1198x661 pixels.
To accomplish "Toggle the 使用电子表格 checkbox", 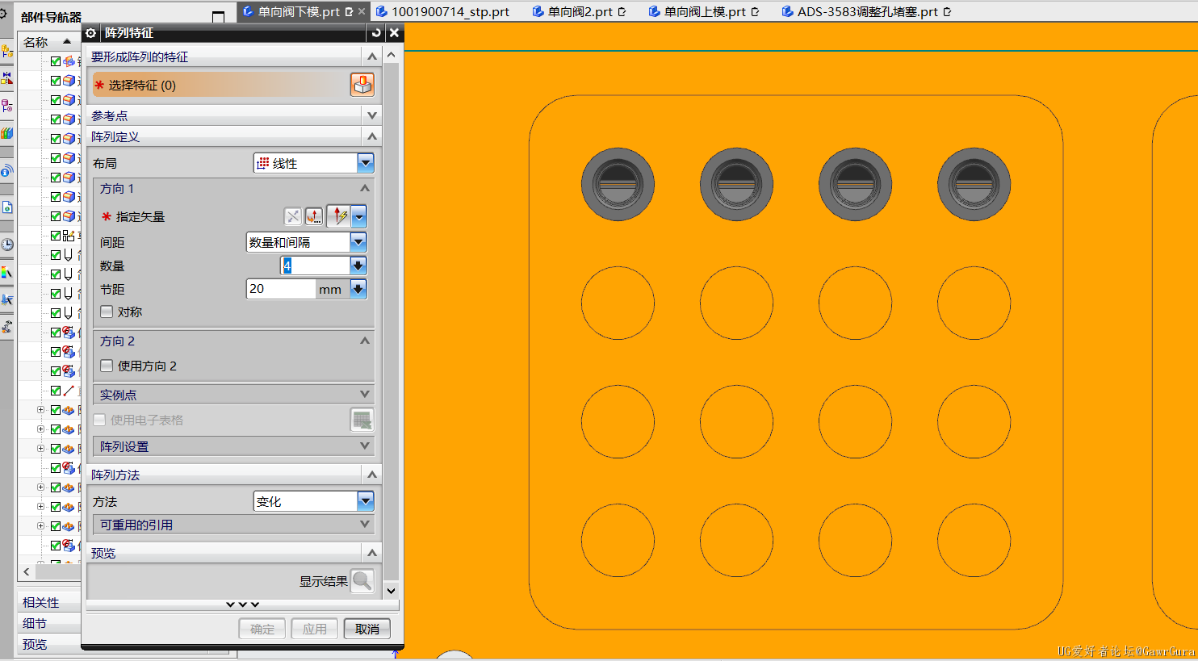I will [x=100, y=420].
